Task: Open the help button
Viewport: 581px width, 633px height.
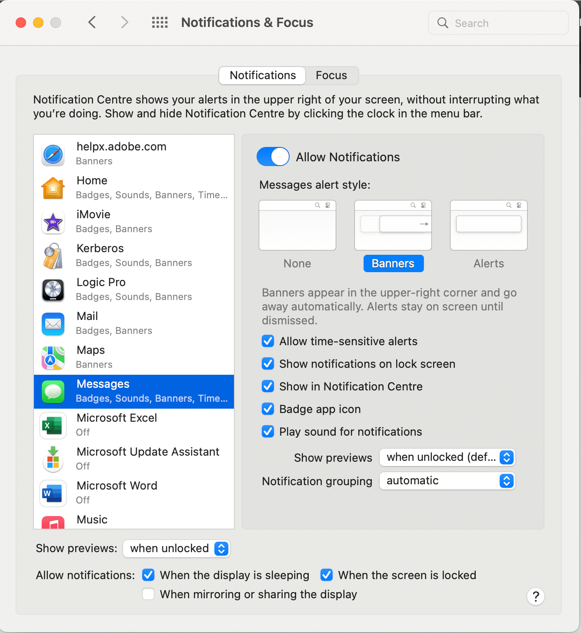Action: (x=535, y=596)
